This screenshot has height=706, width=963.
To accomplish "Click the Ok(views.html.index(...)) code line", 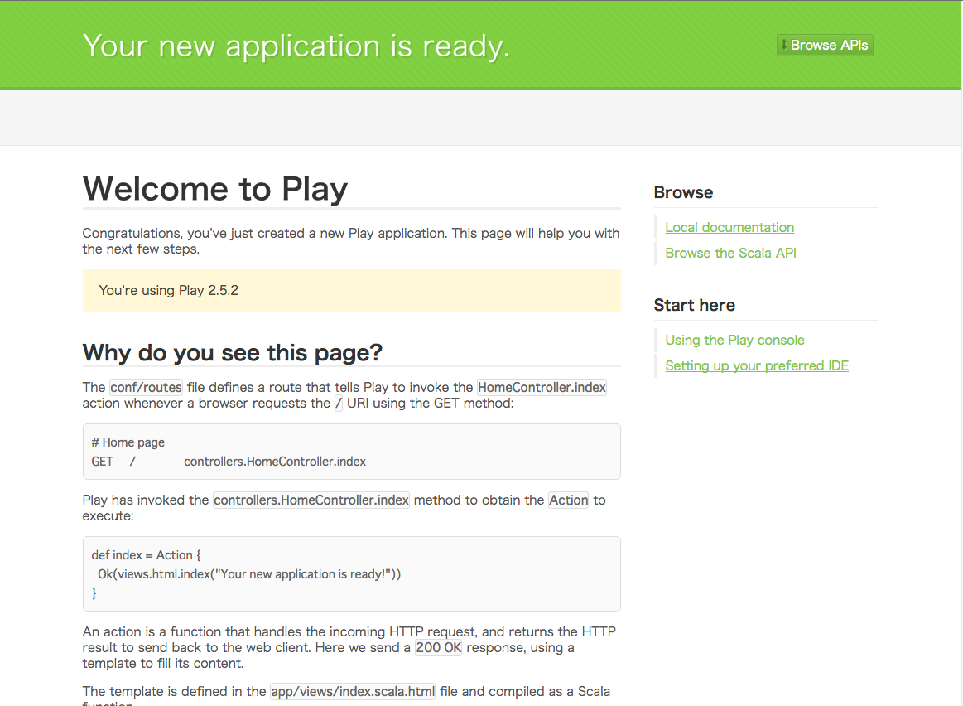I will [249, 574].
